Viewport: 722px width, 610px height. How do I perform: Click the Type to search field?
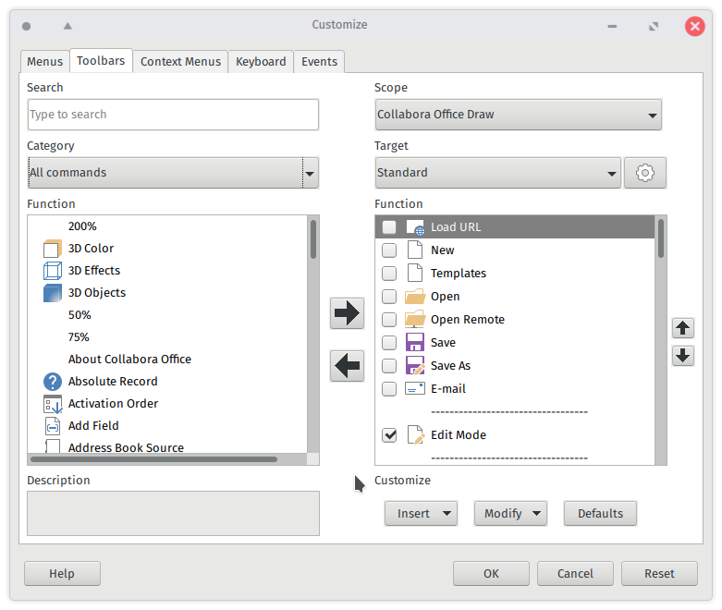coord(173,115)
